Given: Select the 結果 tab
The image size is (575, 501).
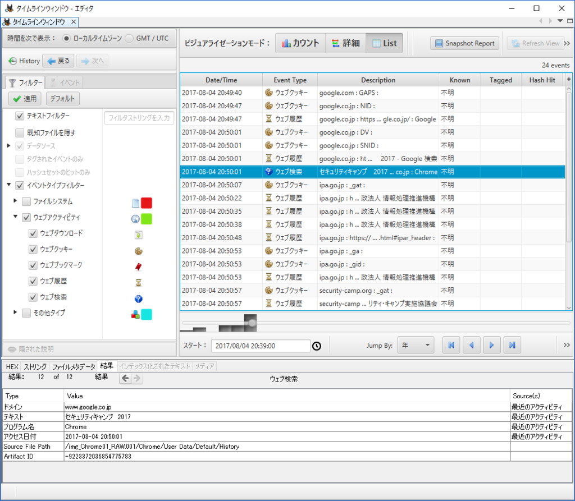Looking at the screenshot, I should coord(107,366).
